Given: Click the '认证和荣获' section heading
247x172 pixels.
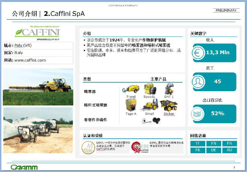Looking at the screenshot, I should point(93,136).
